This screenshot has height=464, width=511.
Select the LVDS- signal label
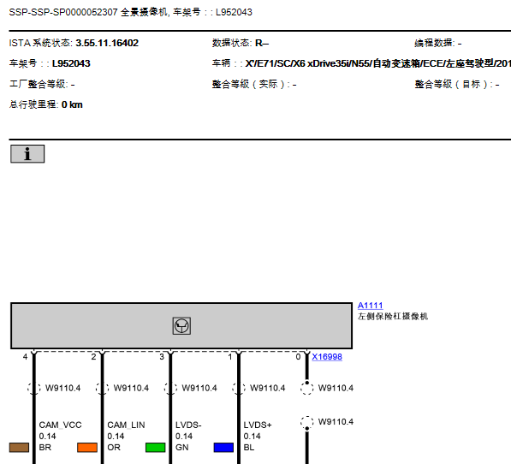point(188,425)
